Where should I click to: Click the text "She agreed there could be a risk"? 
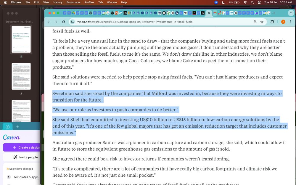click(141, 159)
